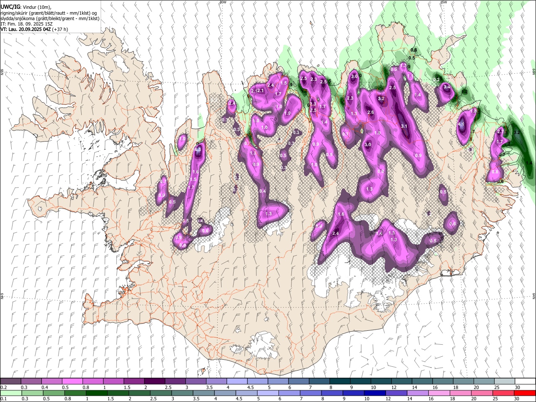
Task: Click the '4.3' precipitation value on the map
Action: pyautogui.click(x=198, y=149)
